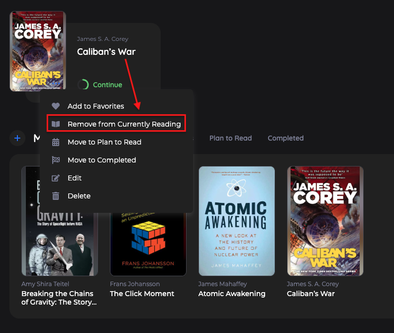Choose Move to Completed
Viewport: 394px width, 333px height.
tap(102, 160)
